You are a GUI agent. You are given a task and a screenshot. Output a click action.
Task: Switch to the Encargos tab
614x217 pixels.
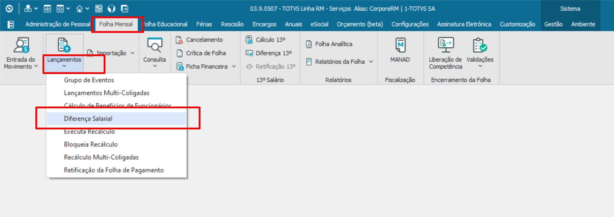click(264, 24)
